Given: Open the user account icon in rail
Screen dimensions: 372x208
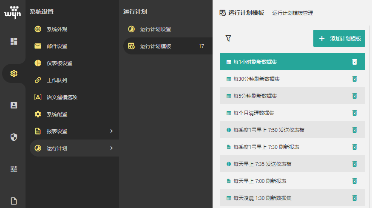Looking at the screenshot, I should [x=14, y=105].
